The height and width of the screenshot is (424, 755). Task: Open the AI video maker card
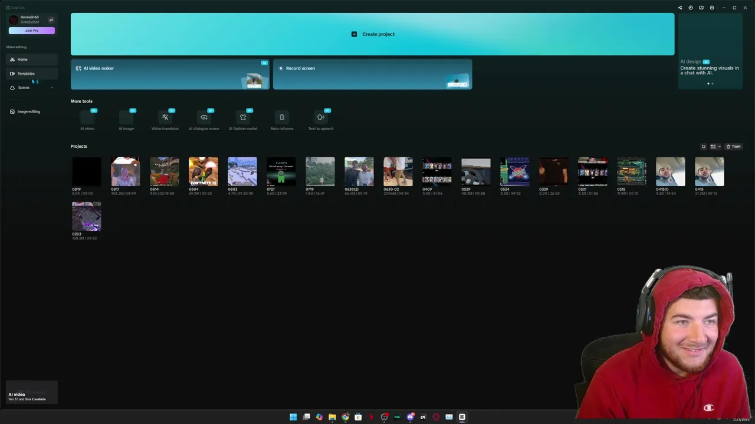point(170,74)
